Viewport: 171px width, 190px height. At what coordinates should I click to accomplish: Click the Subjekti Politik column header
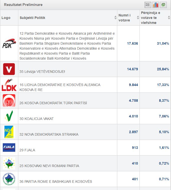click(32, 18)
